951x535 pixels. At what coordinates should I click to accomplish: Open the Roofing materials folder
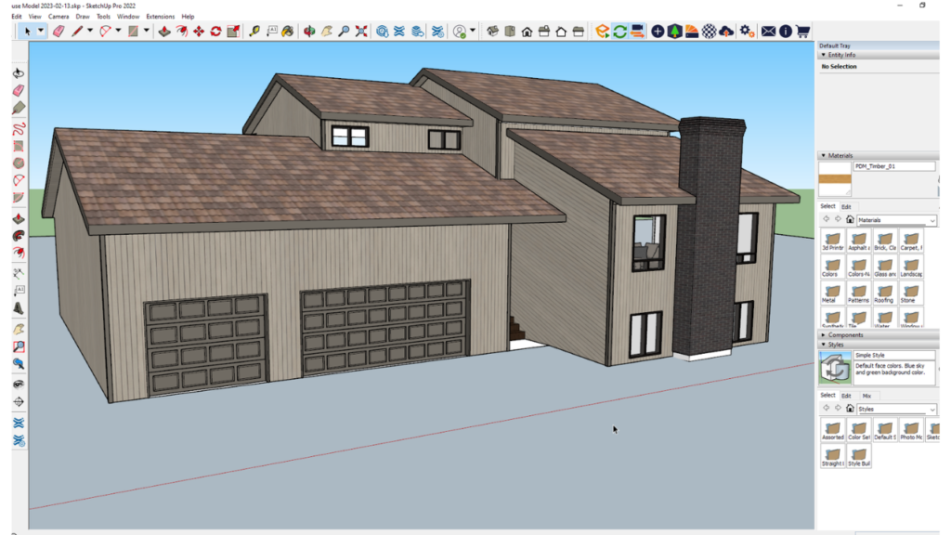tap(883, 294)
